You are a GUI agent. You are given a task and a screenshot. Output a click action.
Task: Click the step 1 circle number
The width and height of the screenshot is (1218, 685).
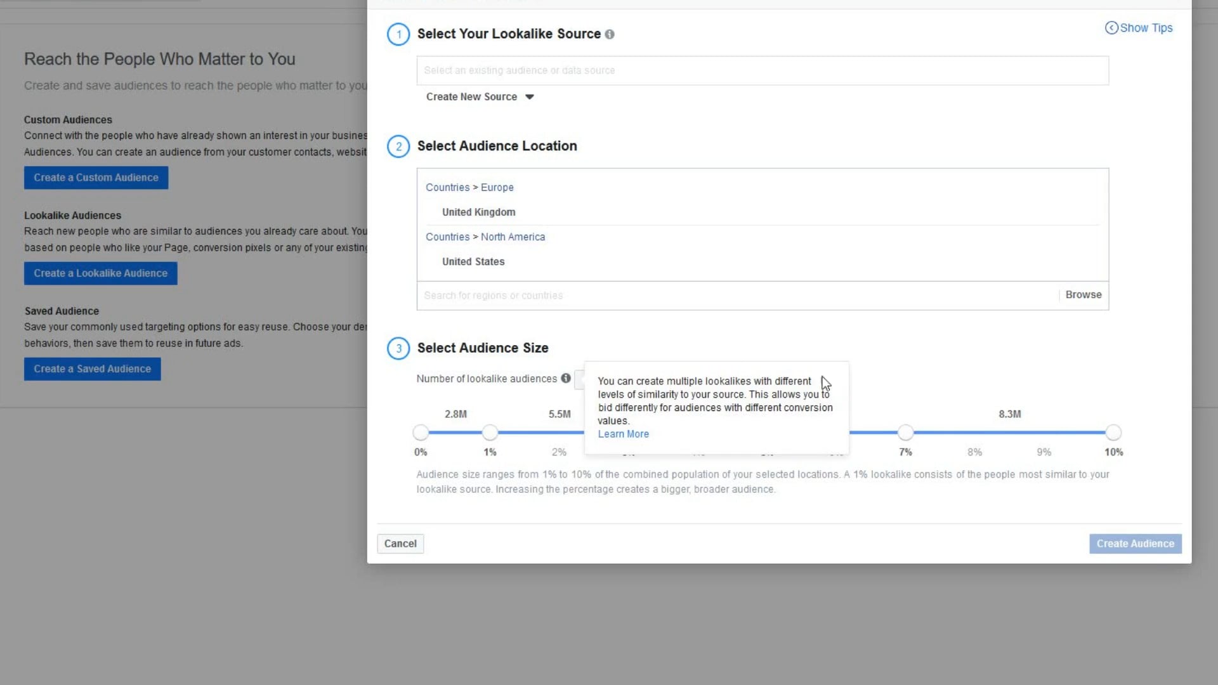(398, 34)
